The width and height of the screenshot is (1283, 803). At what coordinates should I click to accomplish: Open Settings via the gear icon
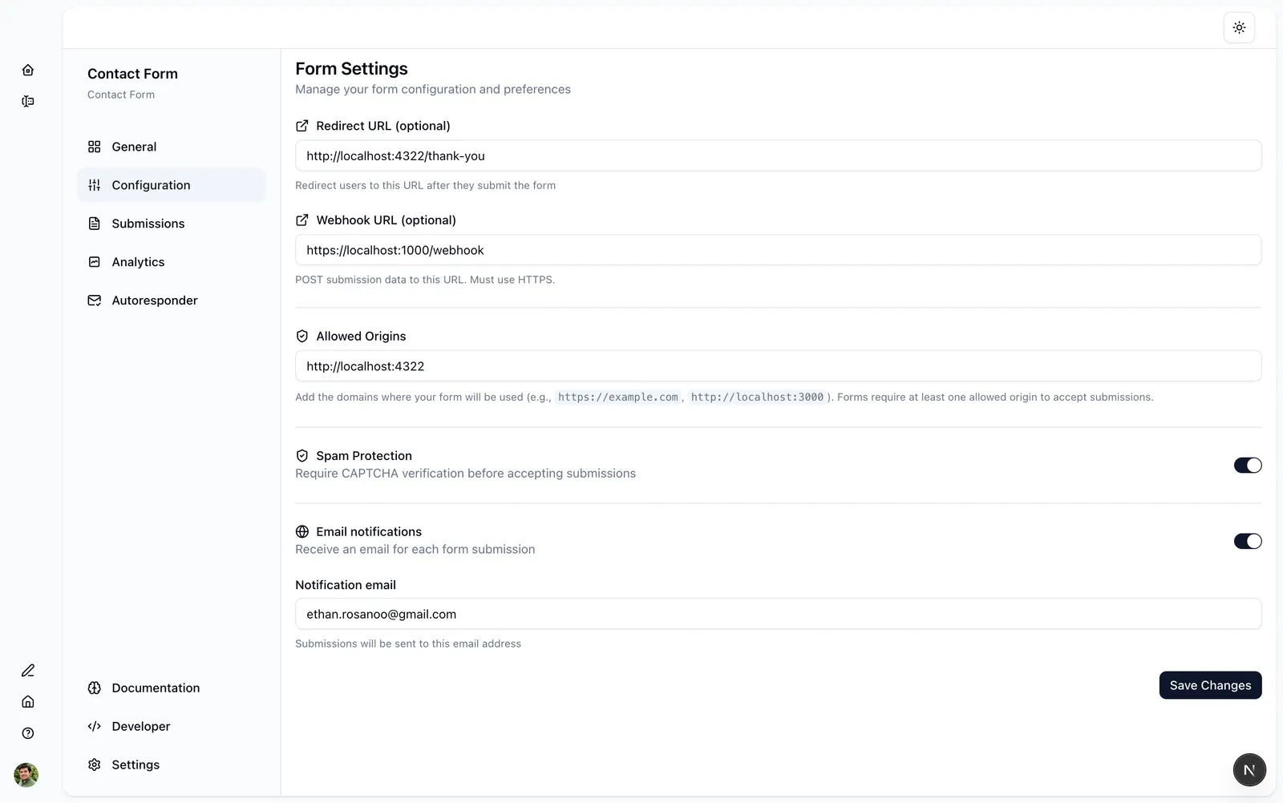[95, 765]
